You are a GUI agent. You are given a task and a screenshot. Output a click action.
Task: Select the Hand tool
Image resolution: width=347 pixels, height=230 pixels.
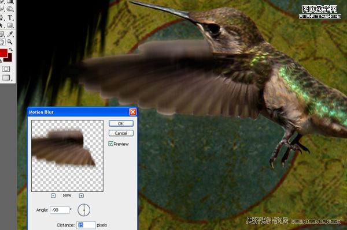(2, 42)
